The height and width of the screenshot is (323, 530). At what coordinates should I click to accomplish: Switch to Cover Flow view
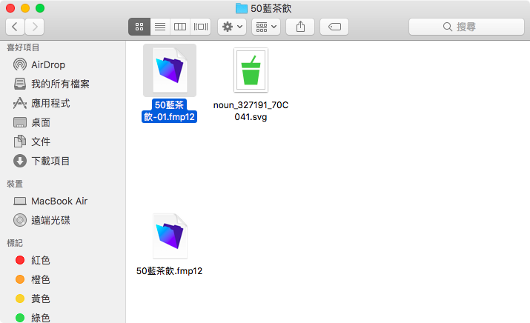[x=201, y=27]
